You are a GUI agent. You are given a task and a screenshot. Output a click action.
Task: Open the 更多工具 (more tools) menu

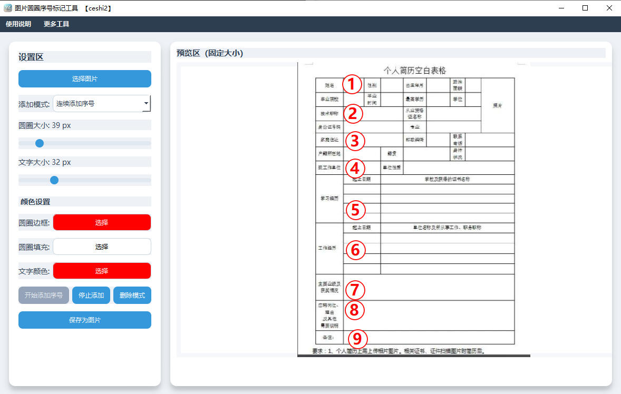[x=56, y=24]
